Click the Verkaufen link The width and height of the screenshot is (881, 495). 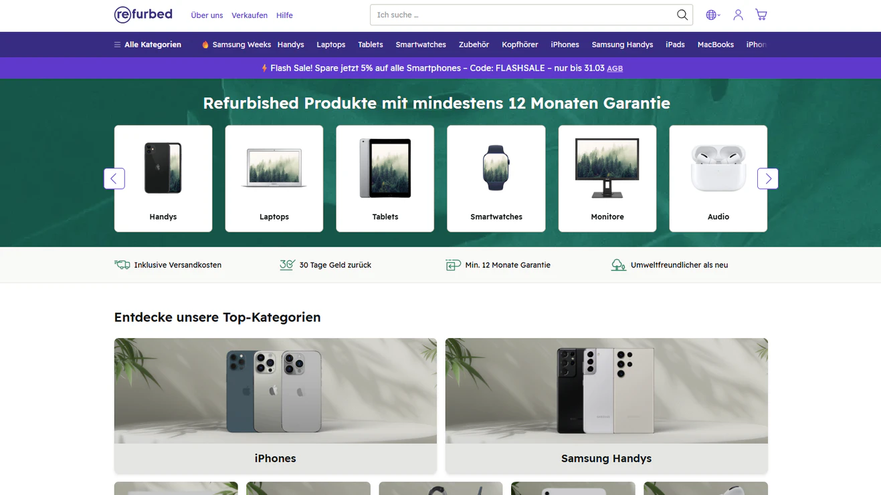click(250, 15)
